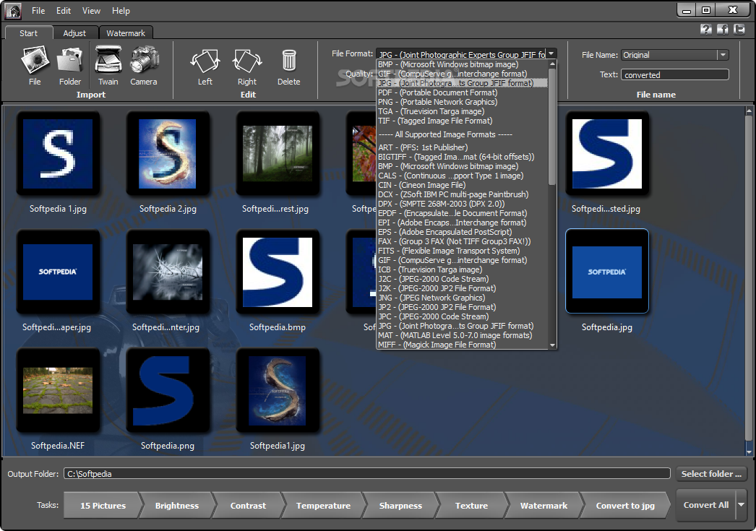756x531 pixels.
Task: Click the Facebook icon at top right
Action: pyautogui.click(x=722, y=30)
